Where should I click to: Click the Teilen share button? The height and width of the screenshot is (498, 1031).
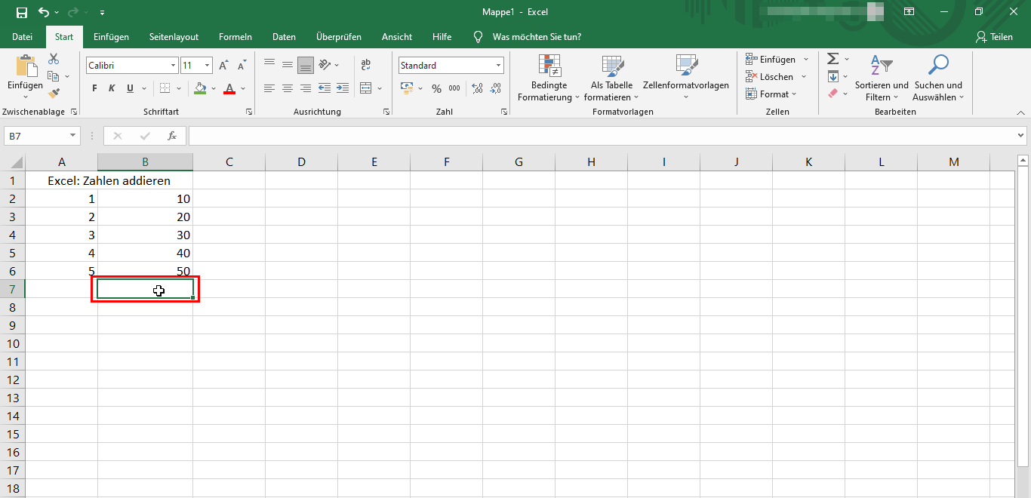994,37
